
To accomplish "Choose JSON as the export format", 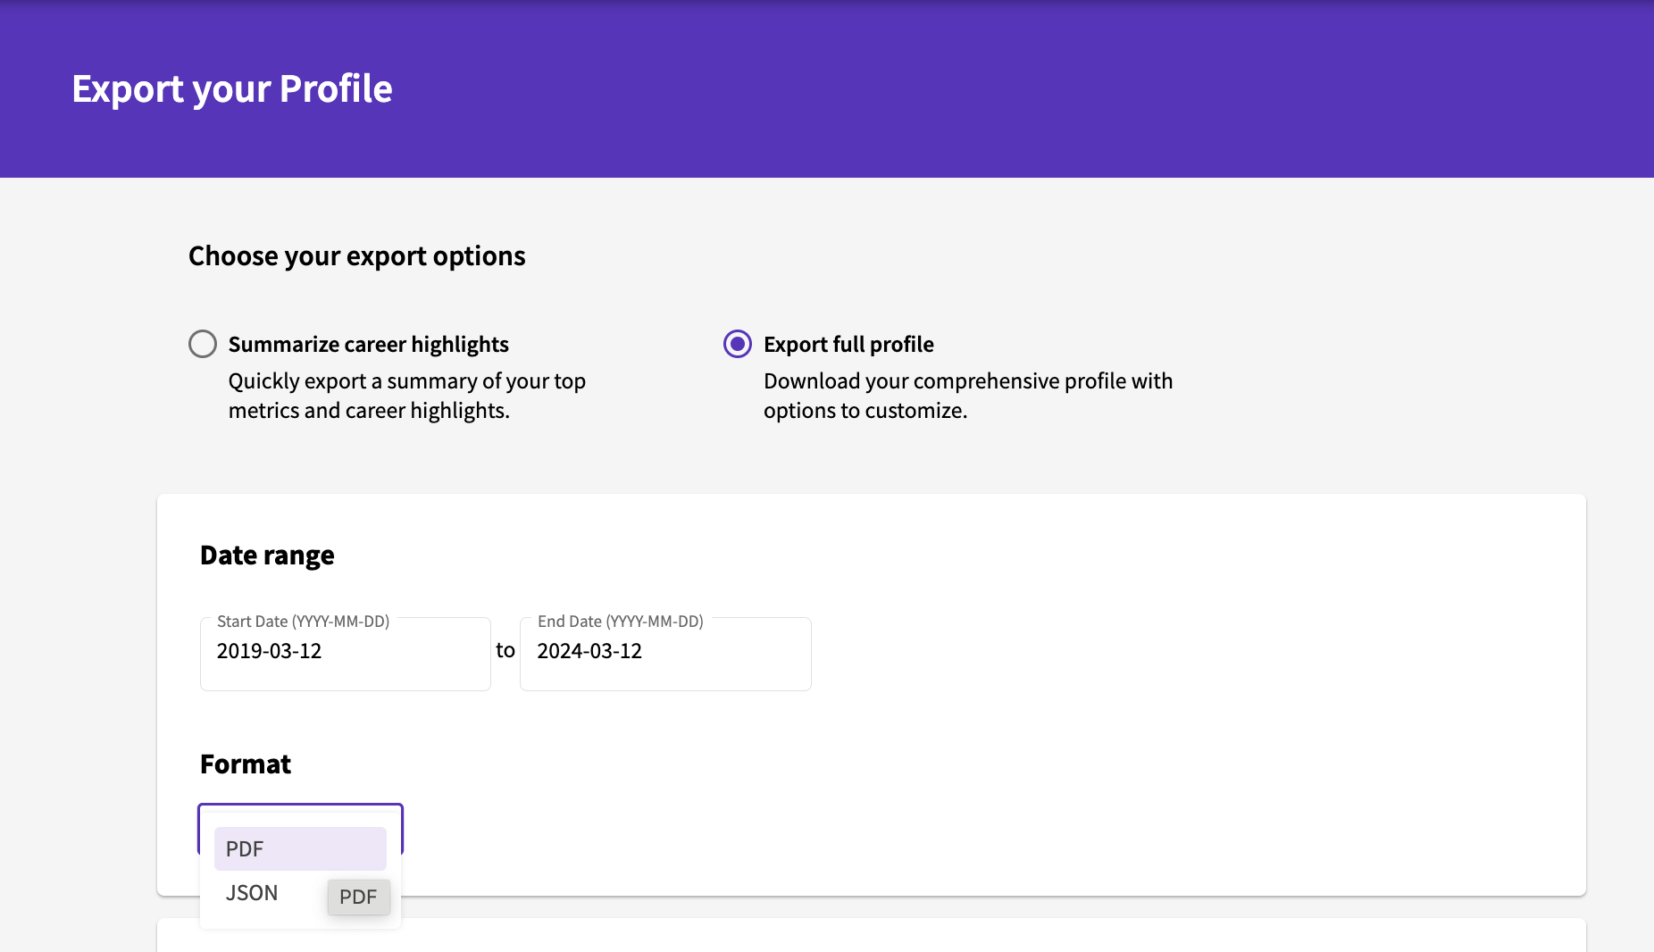I will tap(251, 892).
